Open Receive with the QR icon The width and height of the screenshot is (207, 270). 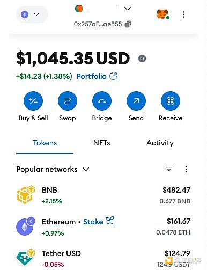pyautogui.click(x=171, y=101)
